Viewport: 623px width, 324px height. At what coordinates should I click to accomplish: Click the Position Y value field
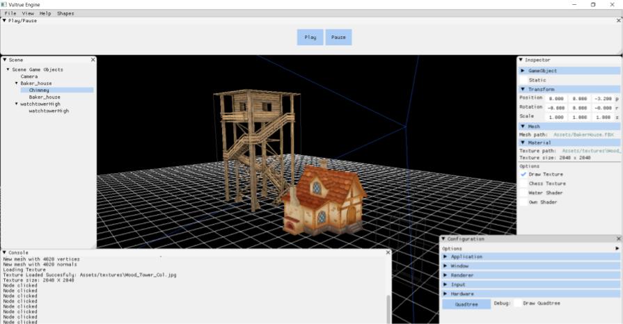click(x=580, y=99)
